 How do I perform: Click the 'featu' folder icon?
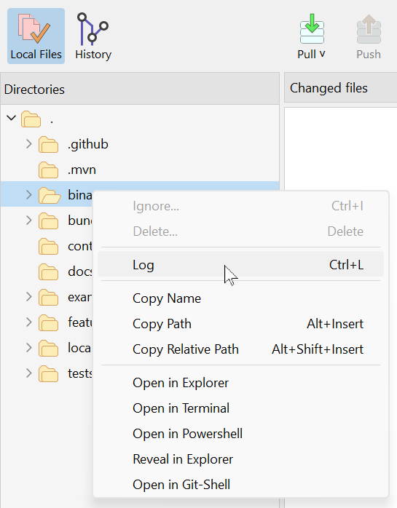click(48, 323)
